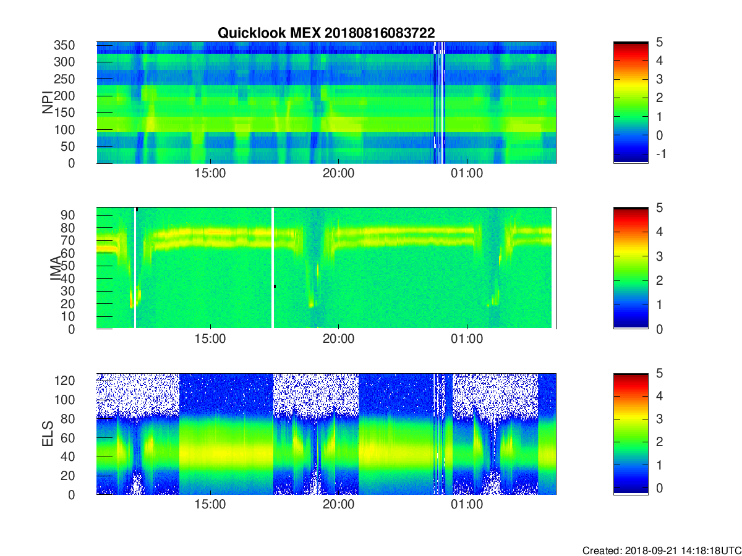Click the 0 label on the IMA color bar
Image resolution: width=742 pixels, height=556 pixels.
coord(659,329)
